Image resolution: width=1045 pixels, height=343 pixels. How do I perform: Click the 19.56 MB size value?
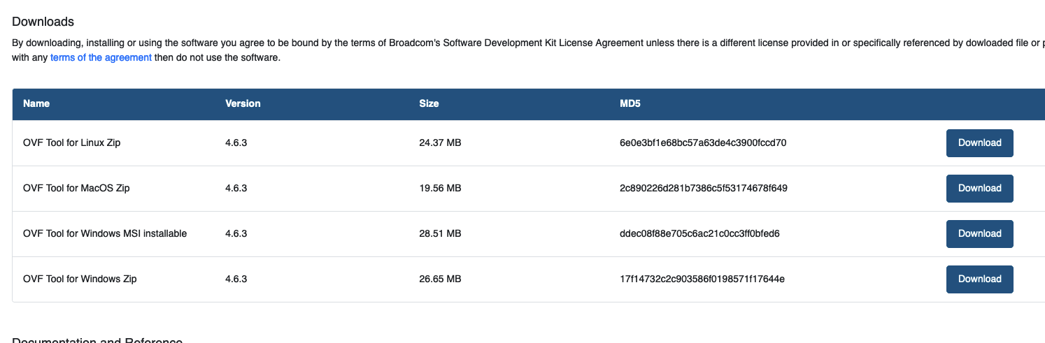[440, 188]
